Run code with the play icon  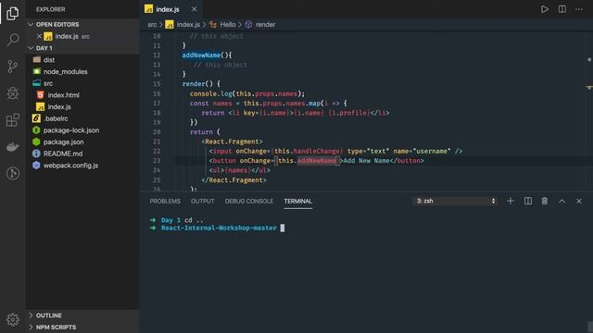tap(544, 9)
